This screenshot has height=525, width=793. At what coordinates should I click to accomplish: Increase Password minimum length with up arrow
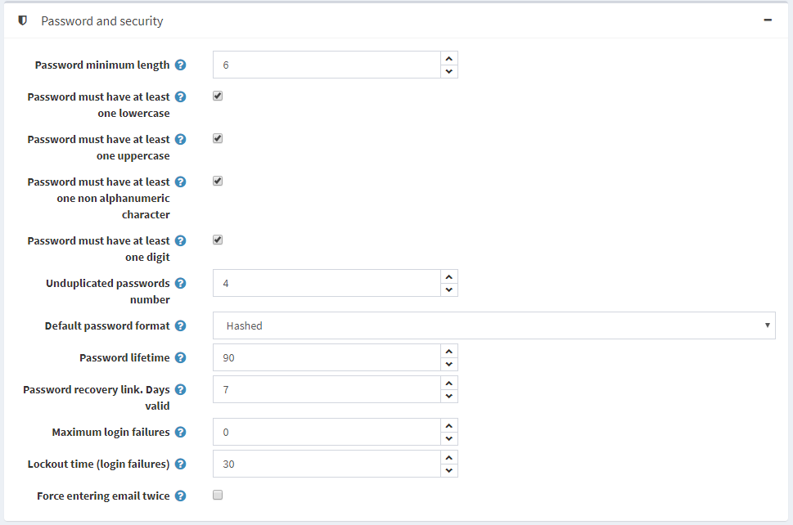(448, 58)
